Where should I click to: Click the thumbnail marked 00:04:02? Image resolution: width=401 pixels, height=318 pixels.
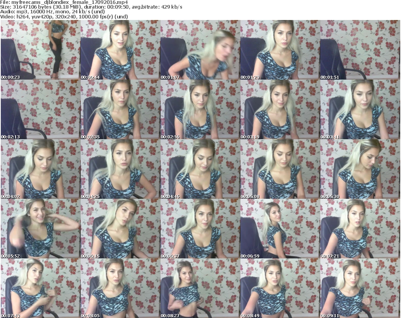tap(40, 169)
